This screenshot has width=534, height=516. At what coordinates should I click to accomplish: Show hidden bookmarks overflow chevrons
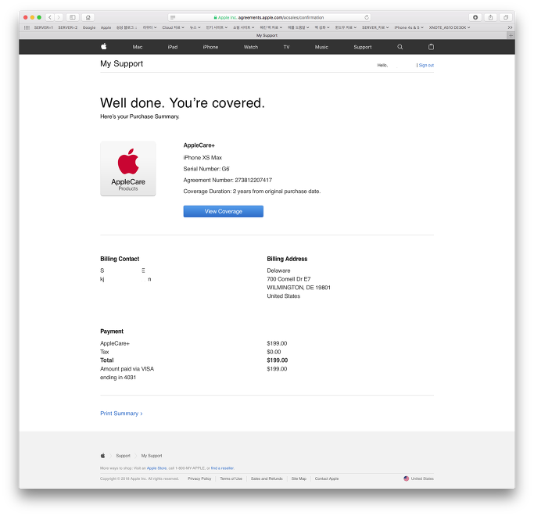(x=510, y=27)
